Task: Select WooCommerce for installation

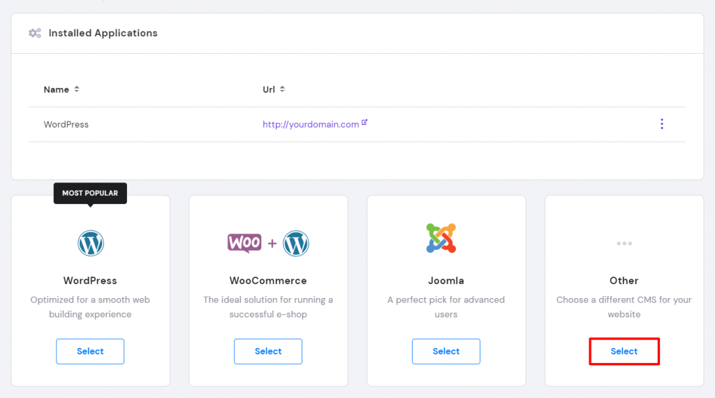Action: (x=268, y=351)
